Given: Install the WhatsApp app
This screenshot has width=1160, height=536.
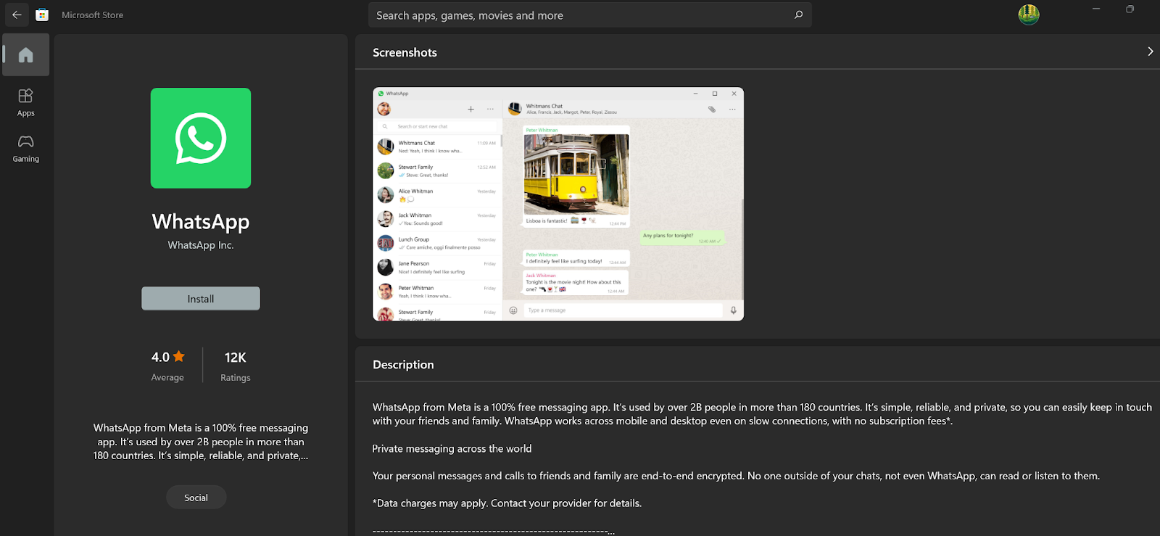Looking at the screenshot, I should (x=201, y=299).
